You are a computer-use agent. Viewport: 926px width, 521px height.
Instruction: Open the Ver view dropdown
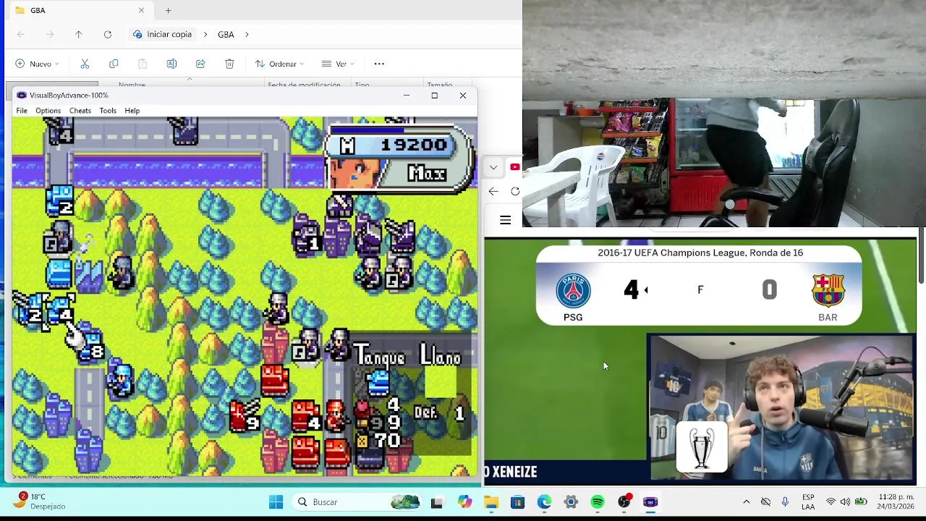click(x=337, y=64)
